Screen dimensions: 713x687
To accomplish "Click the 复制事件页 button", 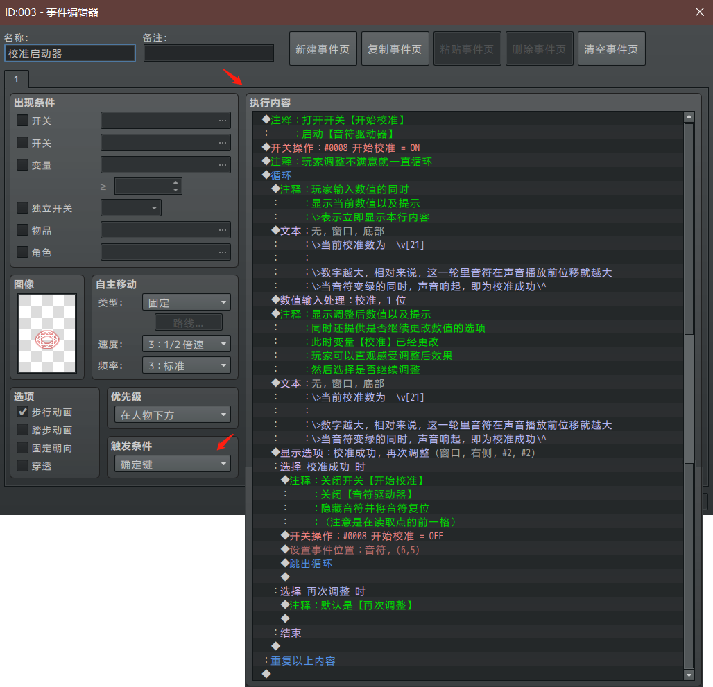I will (395, 49).
